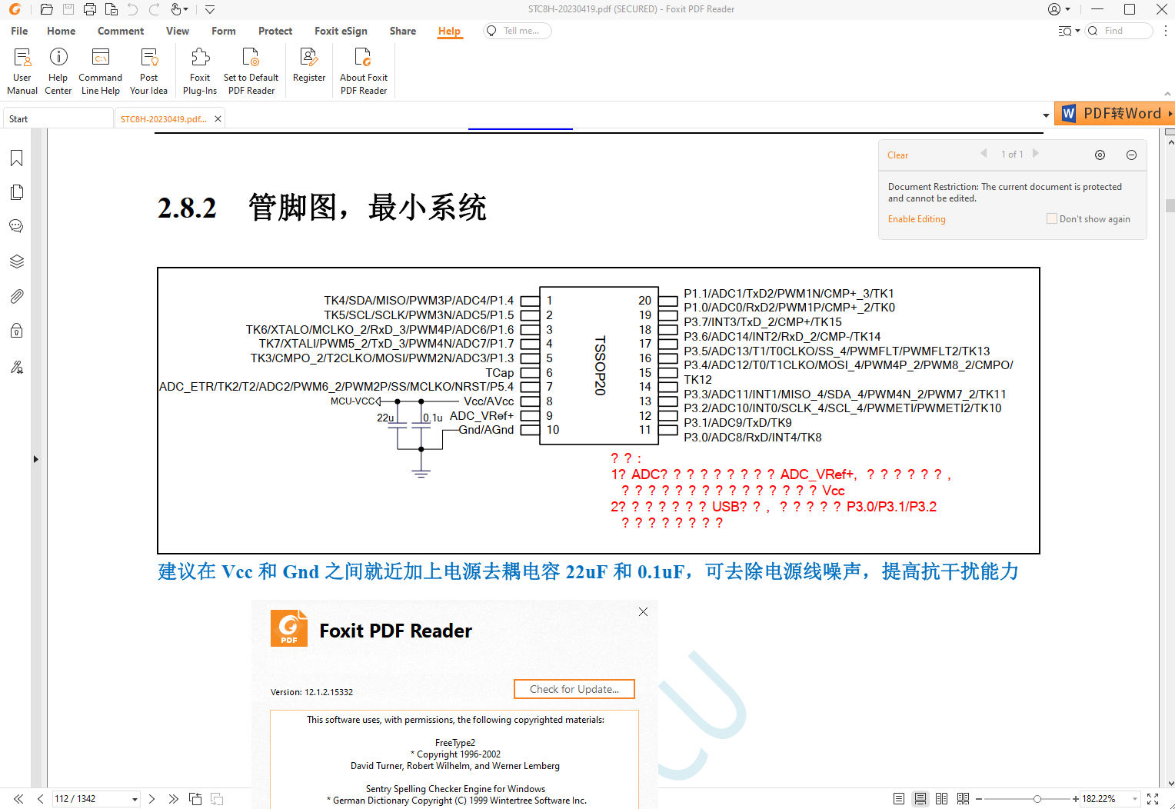Expand the page number dropdown
The height and width of the screenshot is (809, 1175).
(x=135, y=799)
